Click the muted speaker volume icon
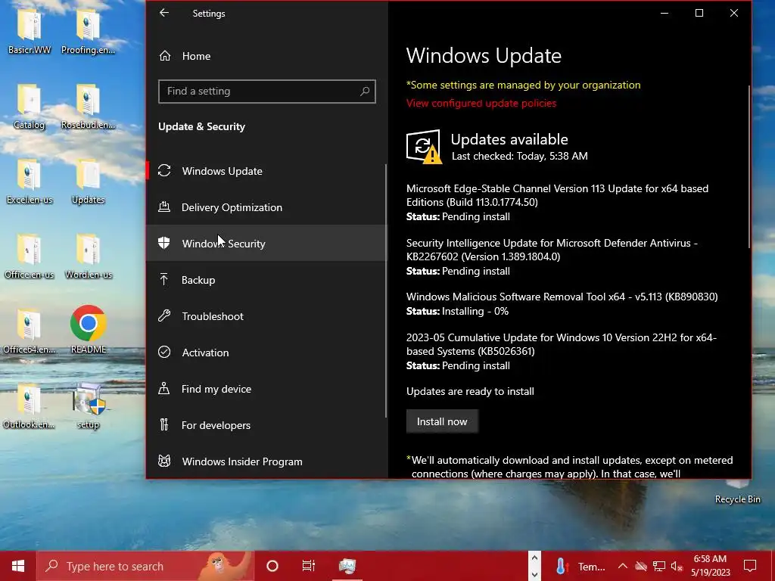The width and height of the screenshot is (775, 581). pos(677,566)
